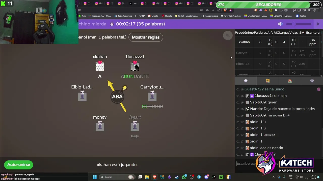323x181 pixels.
Task: Open the TikTok browser tab
Action: point(133,3)
